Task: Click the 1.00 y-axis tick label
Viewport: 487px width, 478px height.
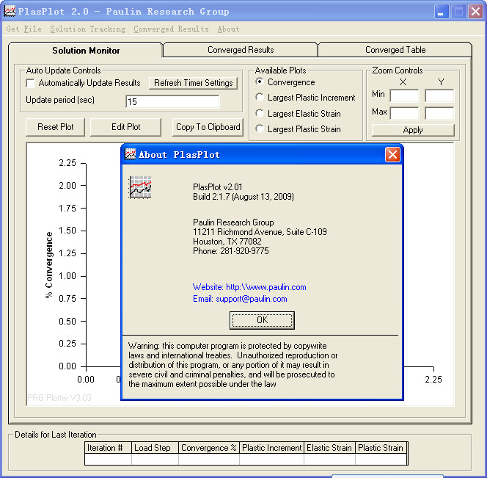Action: [x=67, y=276]
